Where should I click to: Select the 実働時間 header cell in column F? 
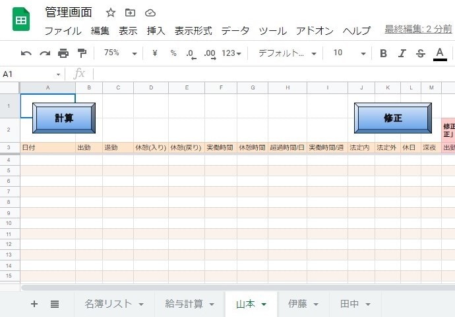point(221,147)
